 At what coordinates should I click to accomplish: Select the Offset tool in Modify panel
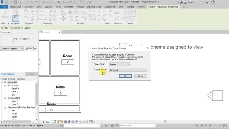coord(70,12)
